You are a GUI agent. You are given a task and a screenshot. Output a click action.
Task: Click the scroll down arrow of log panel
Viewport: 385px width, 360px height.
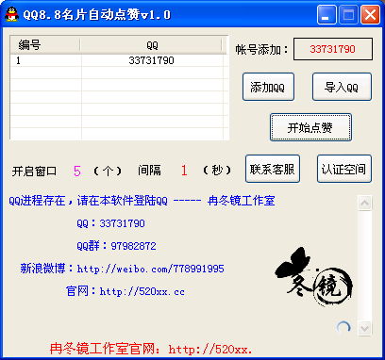tap(365, 329)
